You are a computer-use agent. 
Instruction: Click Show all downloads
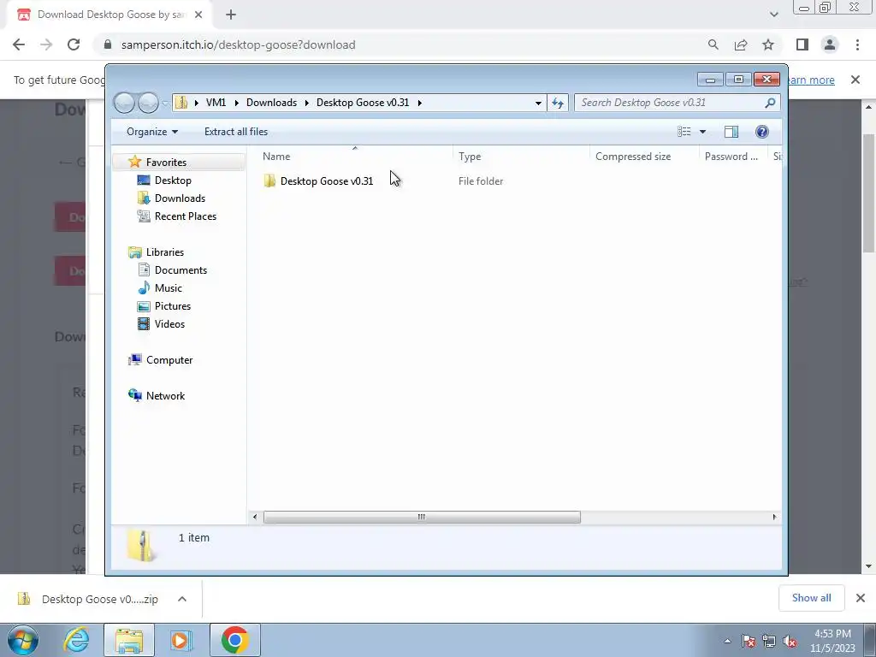tap(811, 598)
